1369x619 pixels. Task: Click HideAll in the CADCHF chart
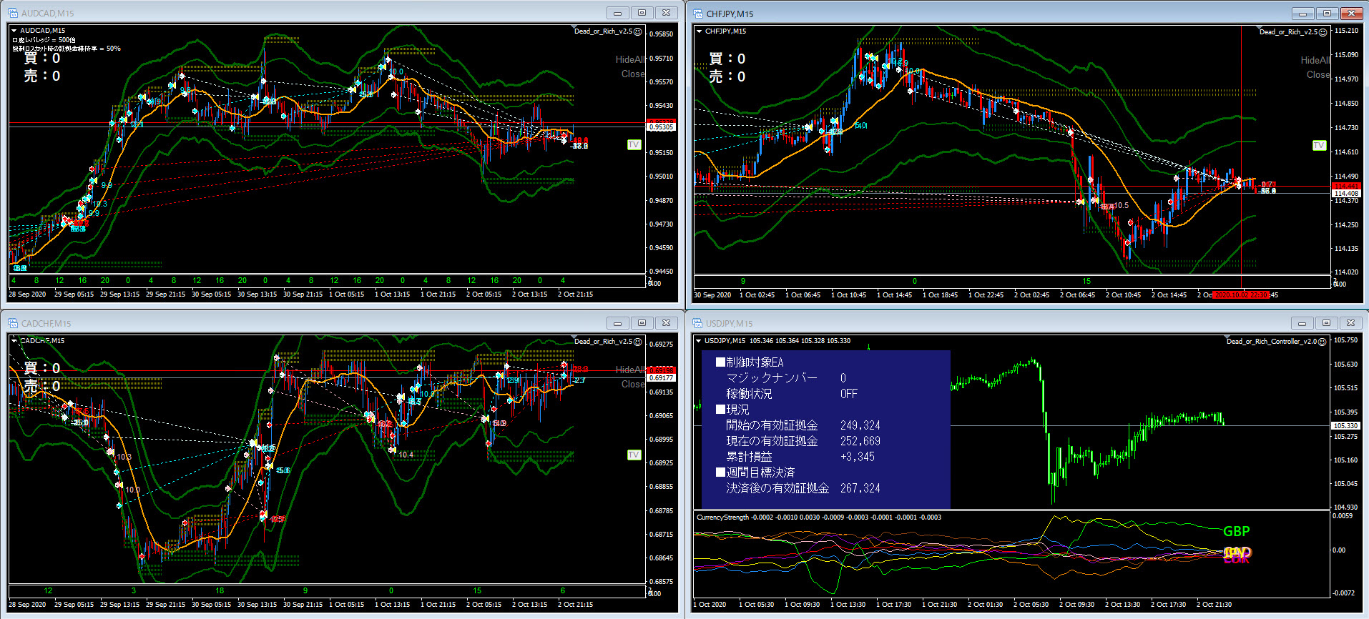[x=630, y=370]
